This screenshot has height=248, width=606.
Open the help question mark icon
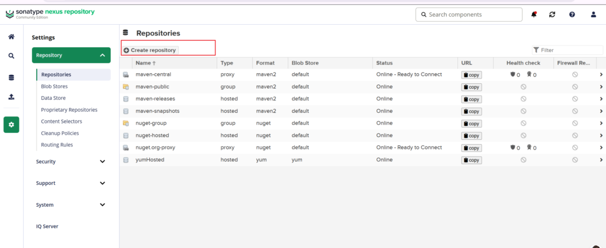tap(572, 14)
